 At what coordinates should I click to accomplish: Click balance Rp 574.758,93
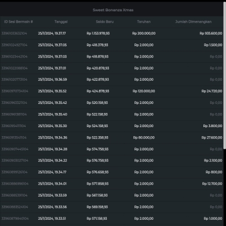98,149
